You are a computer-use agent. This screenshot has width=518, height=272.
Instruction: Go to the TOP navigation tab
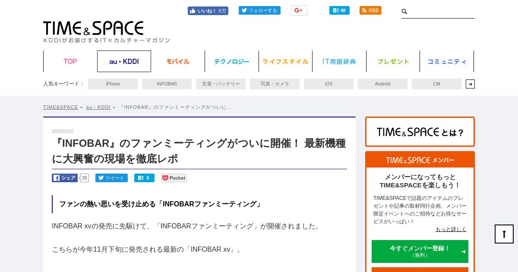pos(70,61)
